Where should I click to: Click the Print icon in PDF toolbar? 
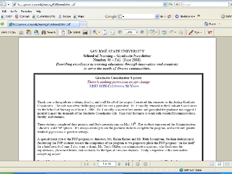pyautogui.click(x=21, y=32)
